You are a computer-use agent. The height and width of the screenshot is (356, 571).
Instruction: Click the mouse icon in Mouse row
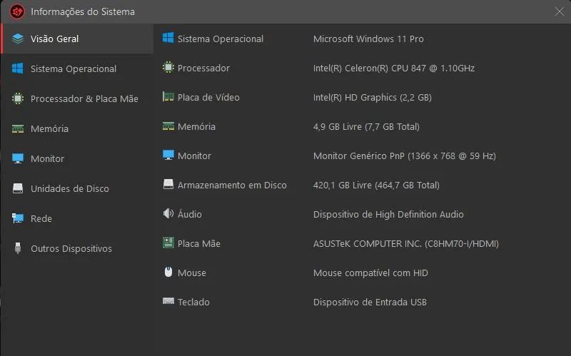(168, 272)
